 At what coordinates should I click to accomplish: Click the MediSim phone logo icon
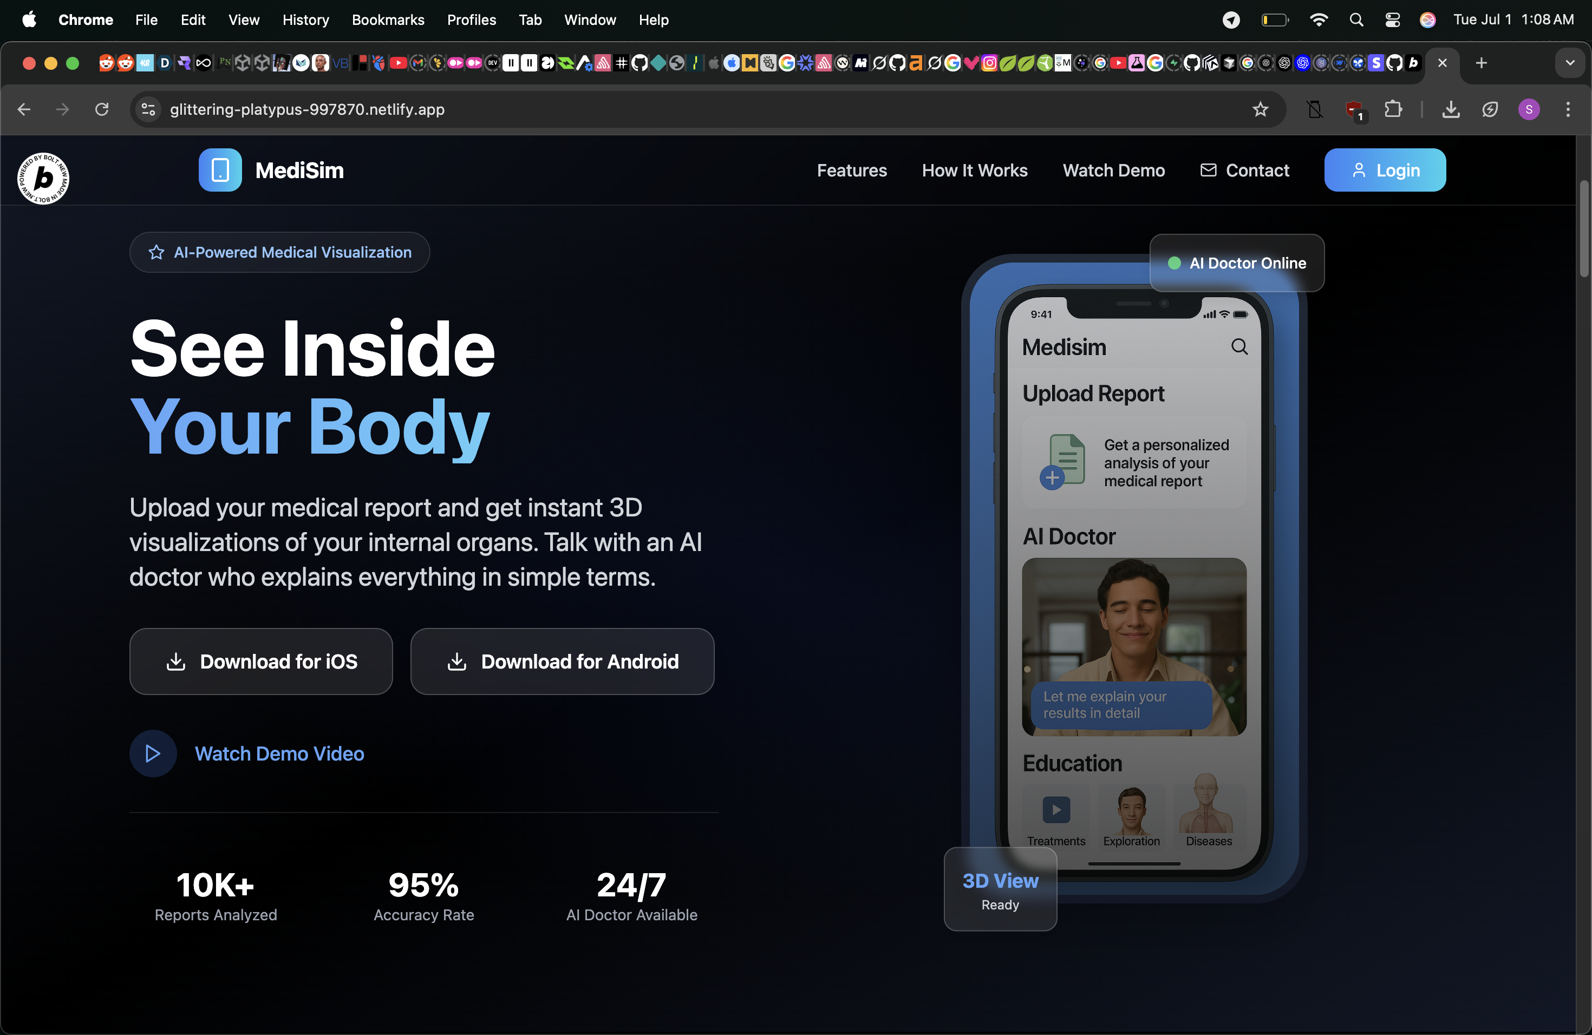(x=220, y=170)
